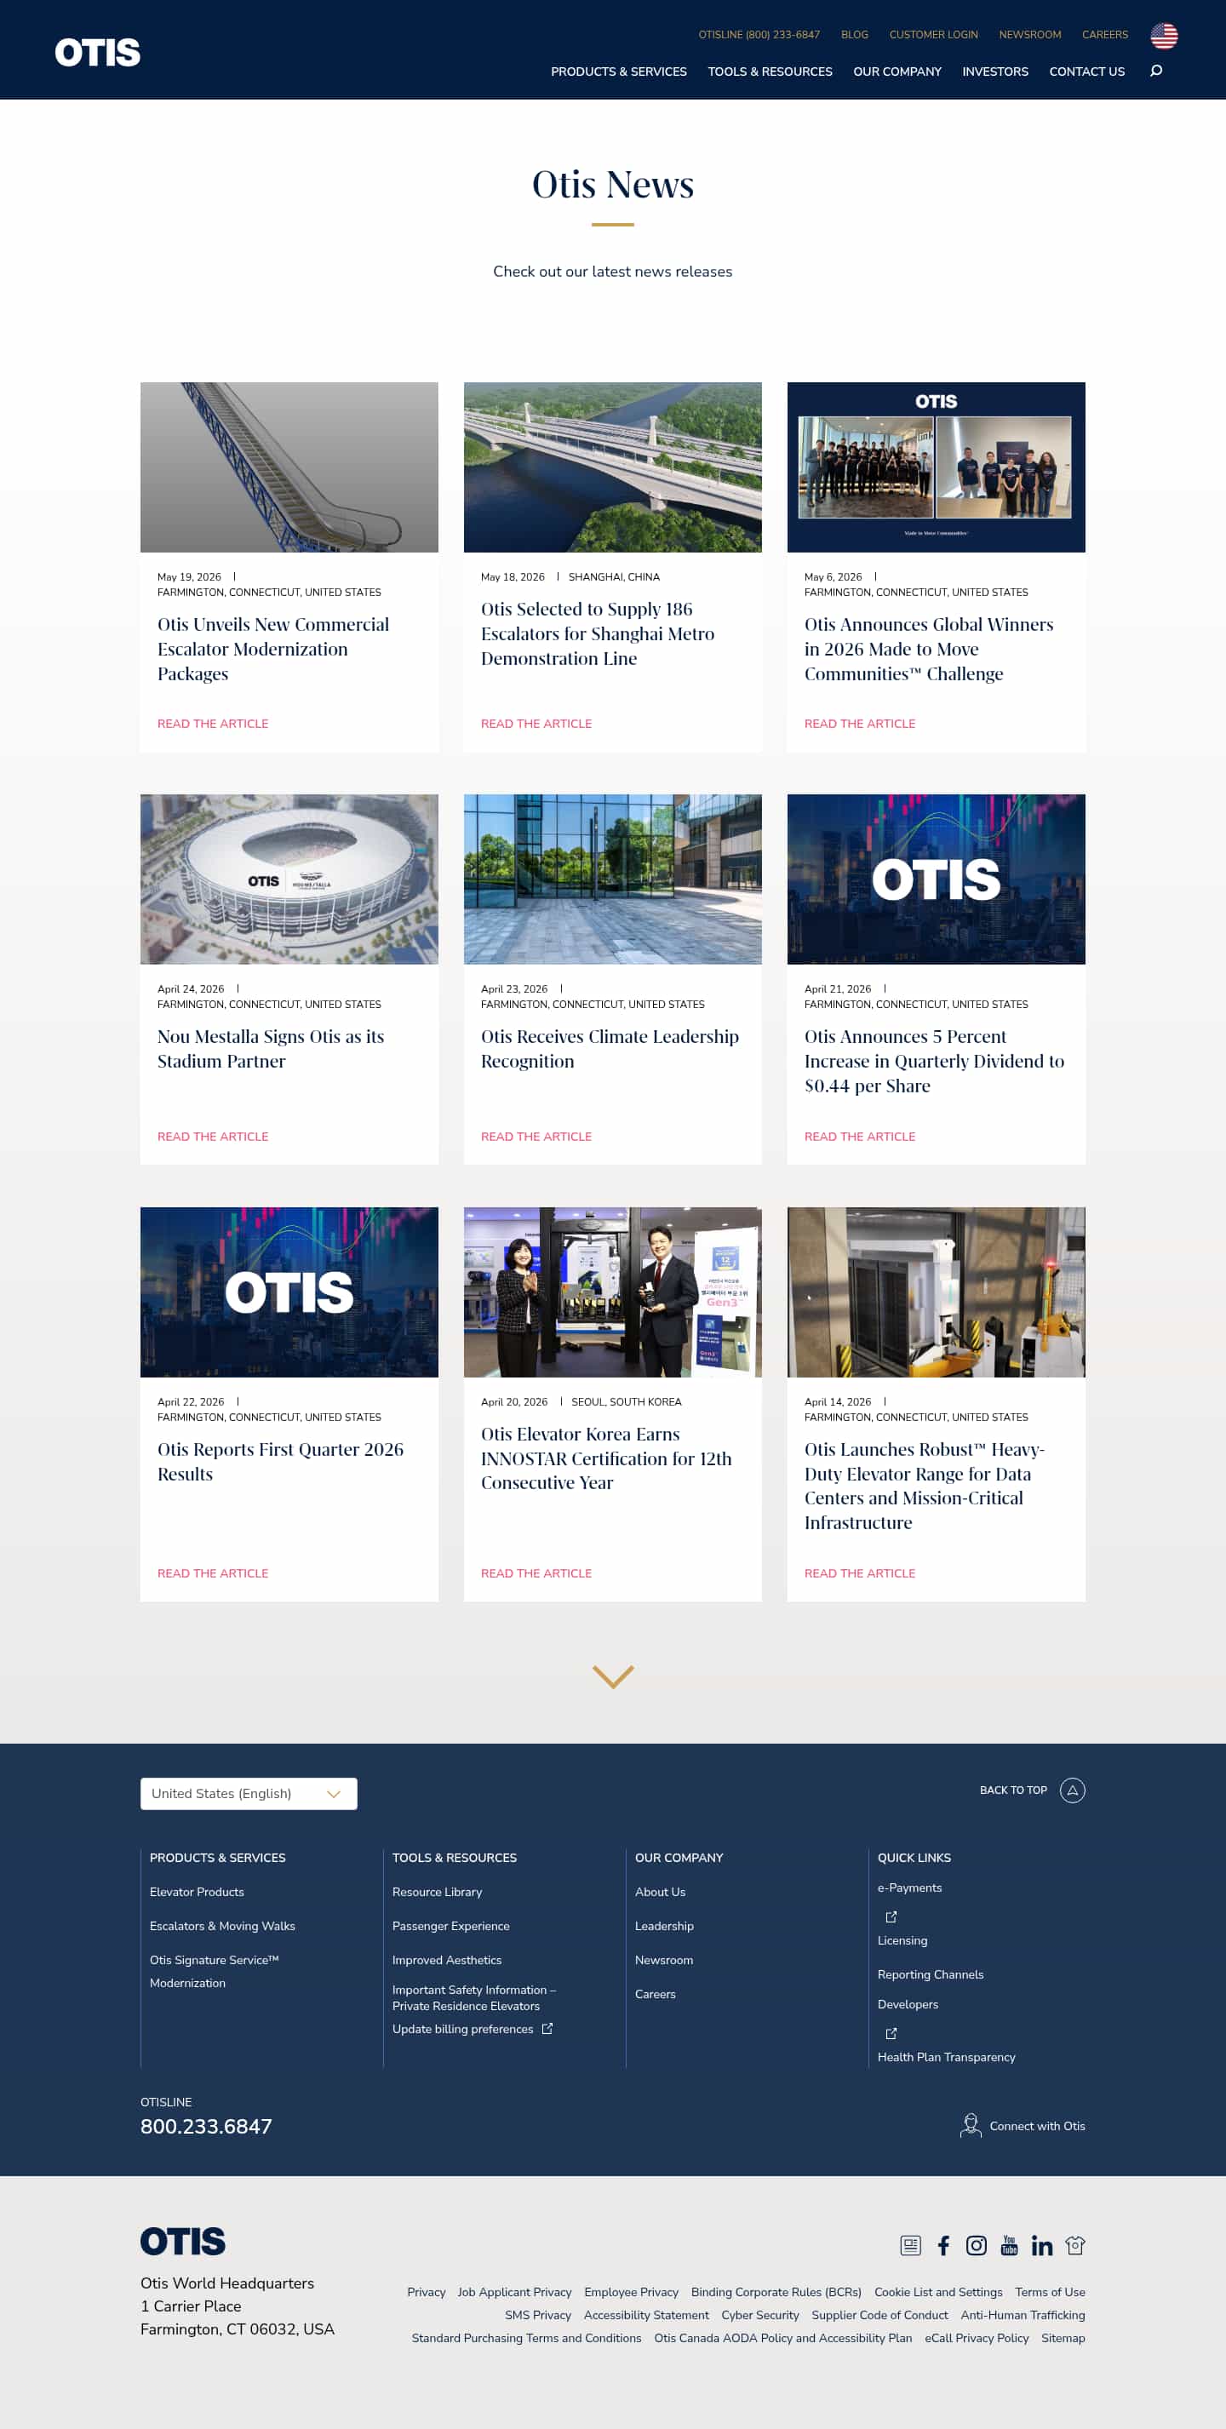Open Investors menu item
Viewport: 1226px width, 2429px height.
pyautogui.click(x=995, y=72)
